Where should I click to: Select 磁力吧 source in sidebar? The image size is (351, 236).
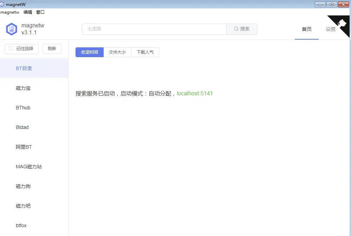(34, 206)
